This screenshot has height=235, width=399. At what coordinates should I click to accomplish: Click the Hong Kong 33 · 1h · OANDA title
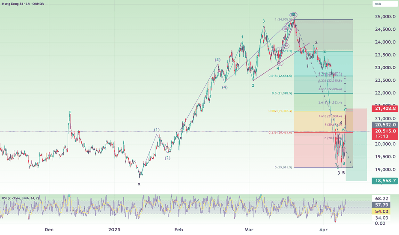(23, 4)
